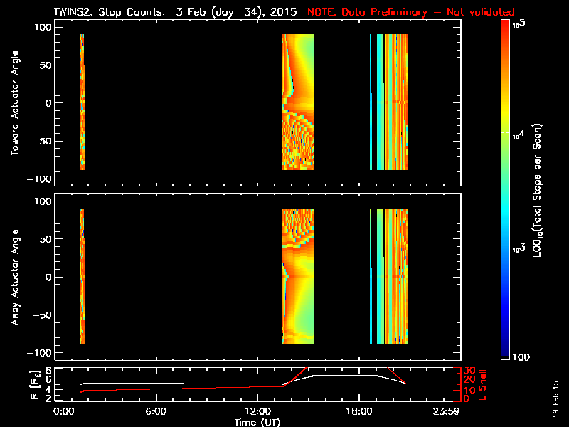
Task: Click the thin cyan stripe in the Toward panel
Action: [371, 102]
